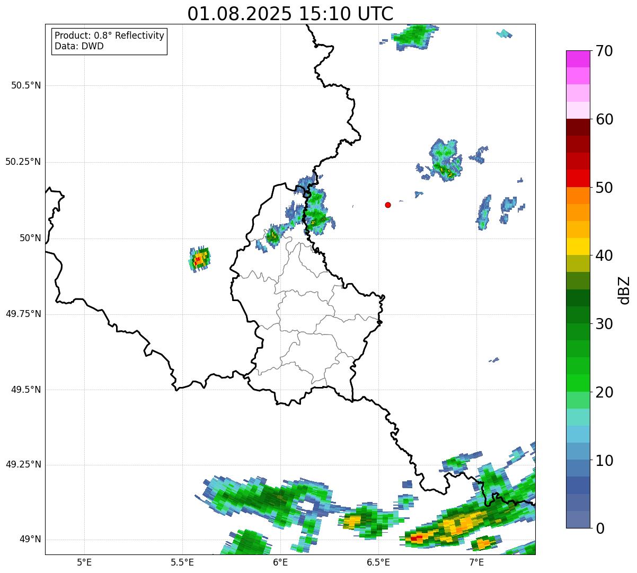
Task: Click the dark maroon colorbar segment below 60
Action: pos(578,127)
